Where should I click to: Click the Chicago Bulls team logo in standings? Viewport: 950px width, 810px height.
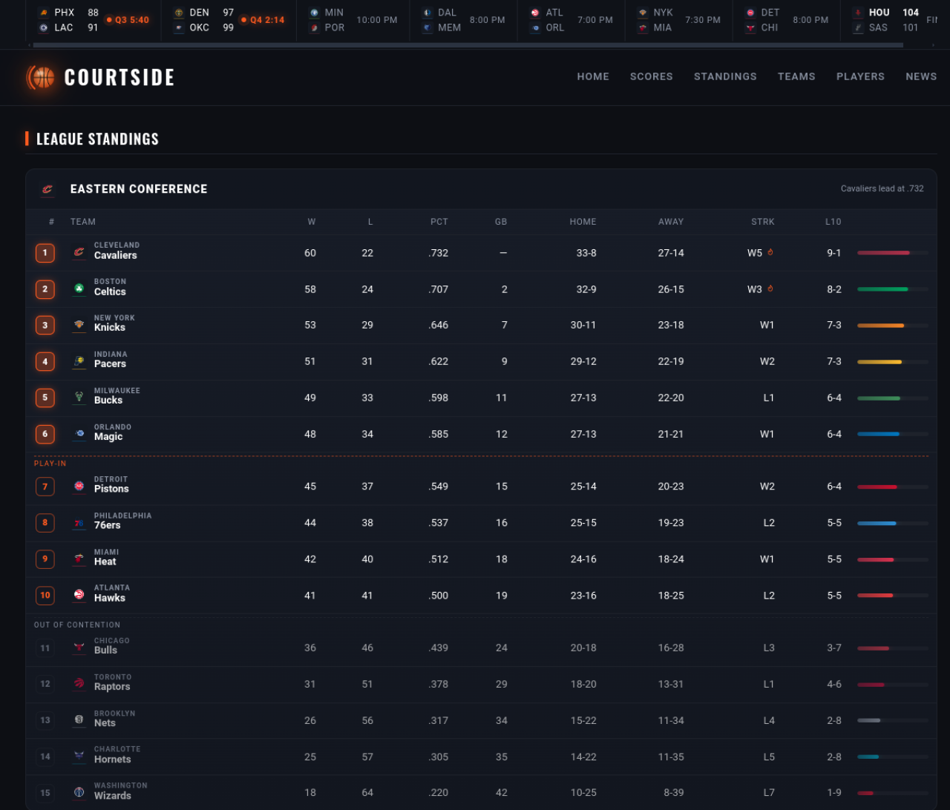79,647
